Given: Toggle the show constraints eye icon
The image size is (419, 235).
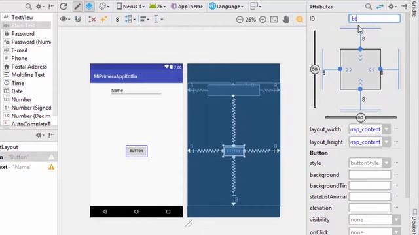Looking at the screenshot, I should (65, 19).
